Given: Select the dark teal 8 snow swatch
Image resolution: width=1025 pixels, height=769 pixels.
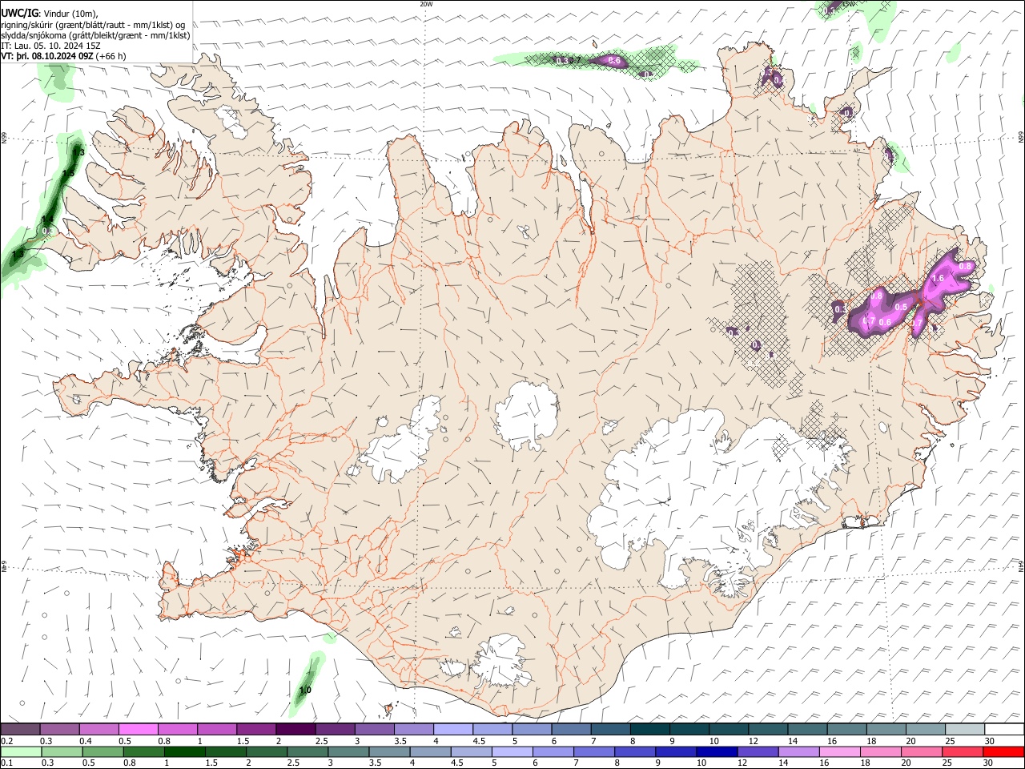Looking at the screenshot, I should [650, 729].
